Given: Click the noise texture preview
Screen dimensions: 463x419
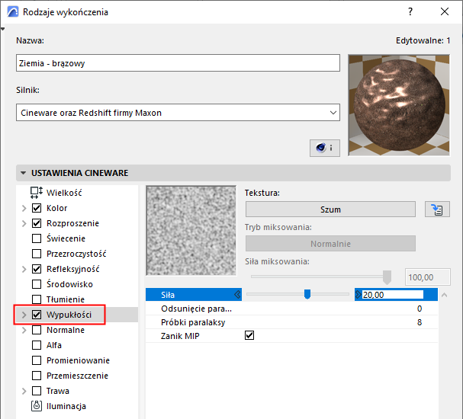Looking at the screenshot, I should (x=191, y=231).
